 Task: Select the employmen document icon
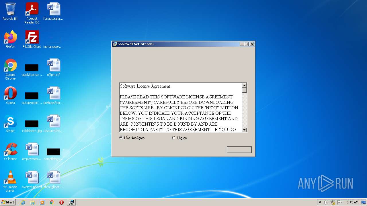tap(32, 152)
